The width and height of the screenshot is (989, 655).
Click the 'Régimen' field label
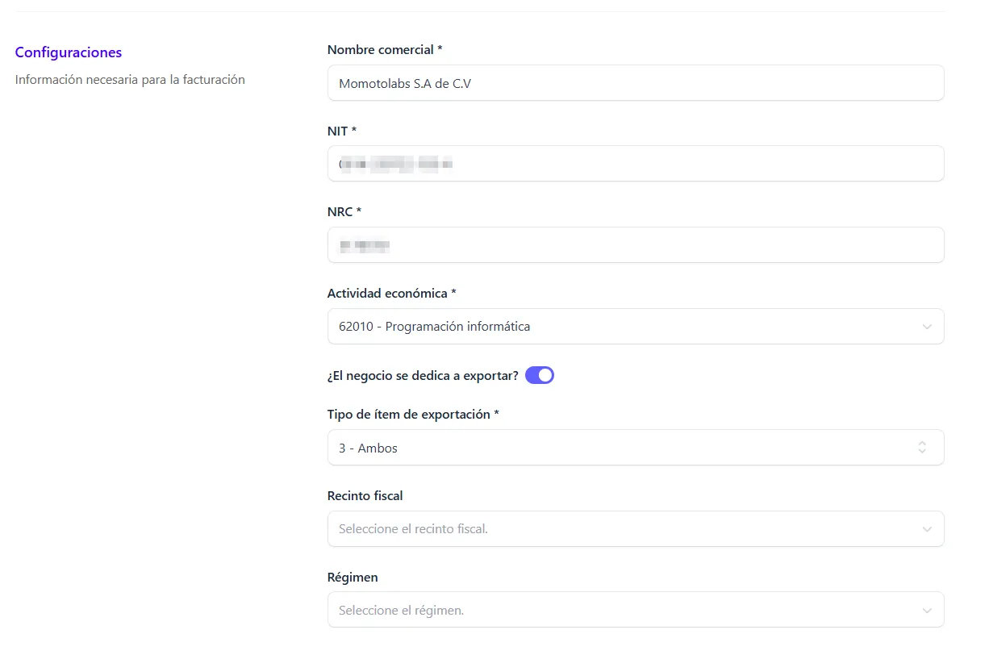point(353,578)
